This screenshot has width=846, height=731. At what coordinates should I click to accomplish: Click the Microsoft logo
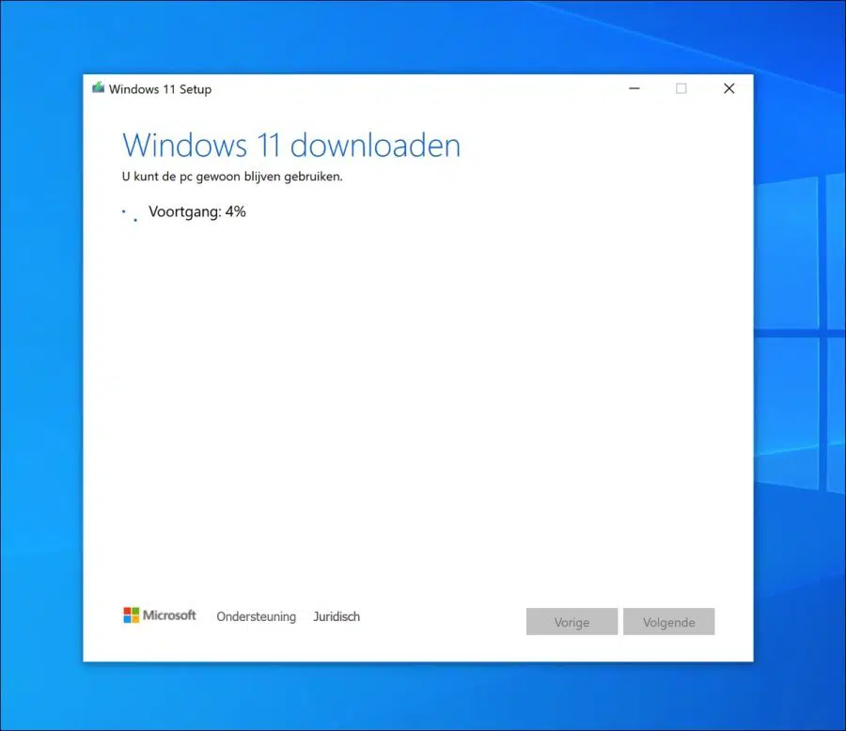[x=160, y=615]
